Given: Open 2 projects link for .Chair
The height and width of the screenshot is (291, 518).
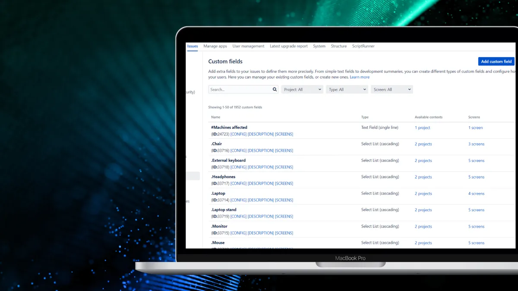Looking at the screenshot, I should pyautogui.click(x=423, y=144).
